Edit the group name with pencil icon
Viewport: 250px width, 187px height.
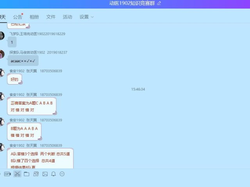pyautogui.click(x=159, y=3)
